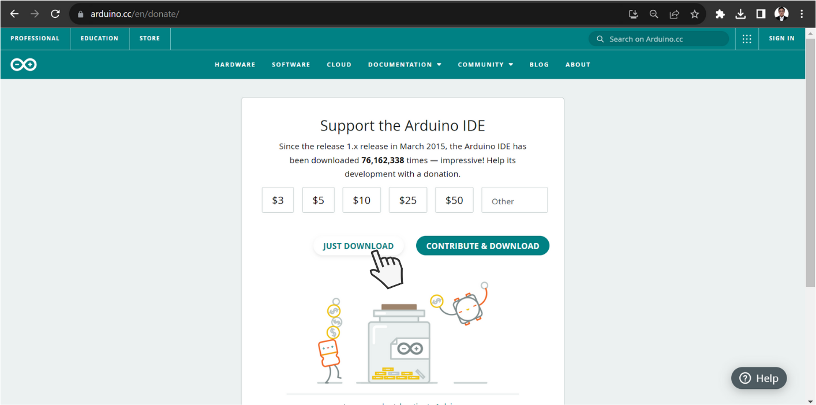Screen dimensions: 816x405
Task: Open the Chrome three-dot menu
Action: (x=802, y=14)
